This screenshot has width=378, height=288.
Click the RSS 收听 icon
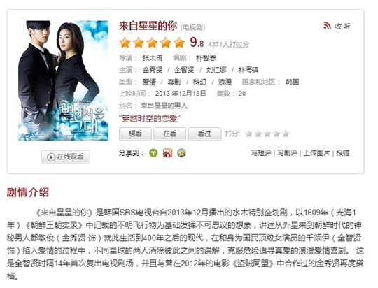(x=327, y=26)
